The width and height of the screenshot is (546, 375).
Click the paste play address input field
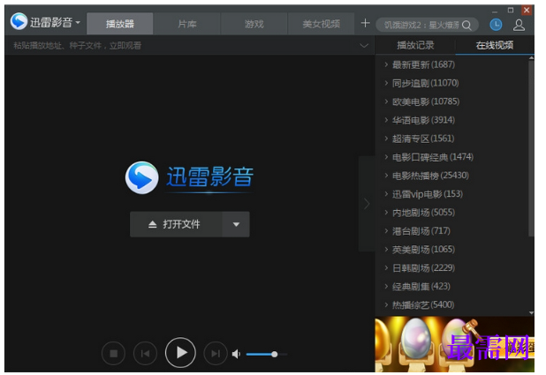point(181,45)
